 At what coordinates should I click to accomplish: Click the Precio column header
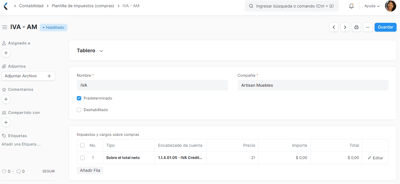pyautogui.click(x=233, y=145)
